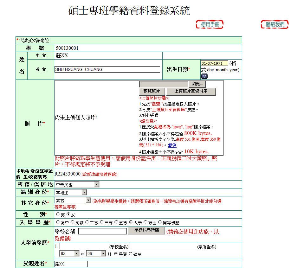The height and width of the screenshot is (268, 291).
Task: Open the graduation year dropdown showing 83
Action: click(69, 254)
